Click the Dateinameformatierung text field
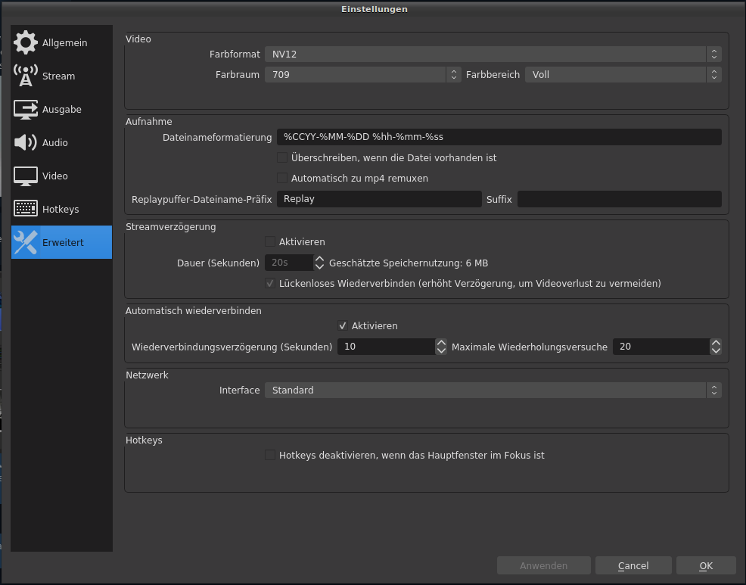Screen dimensions: 746x585 pyautogui.click(x=498, y=137)
